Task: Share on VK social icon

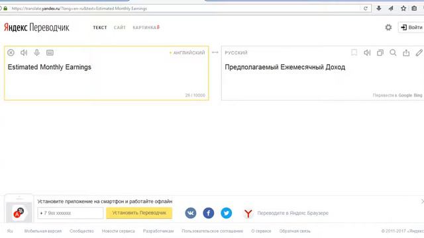Action: coord(191,213)
